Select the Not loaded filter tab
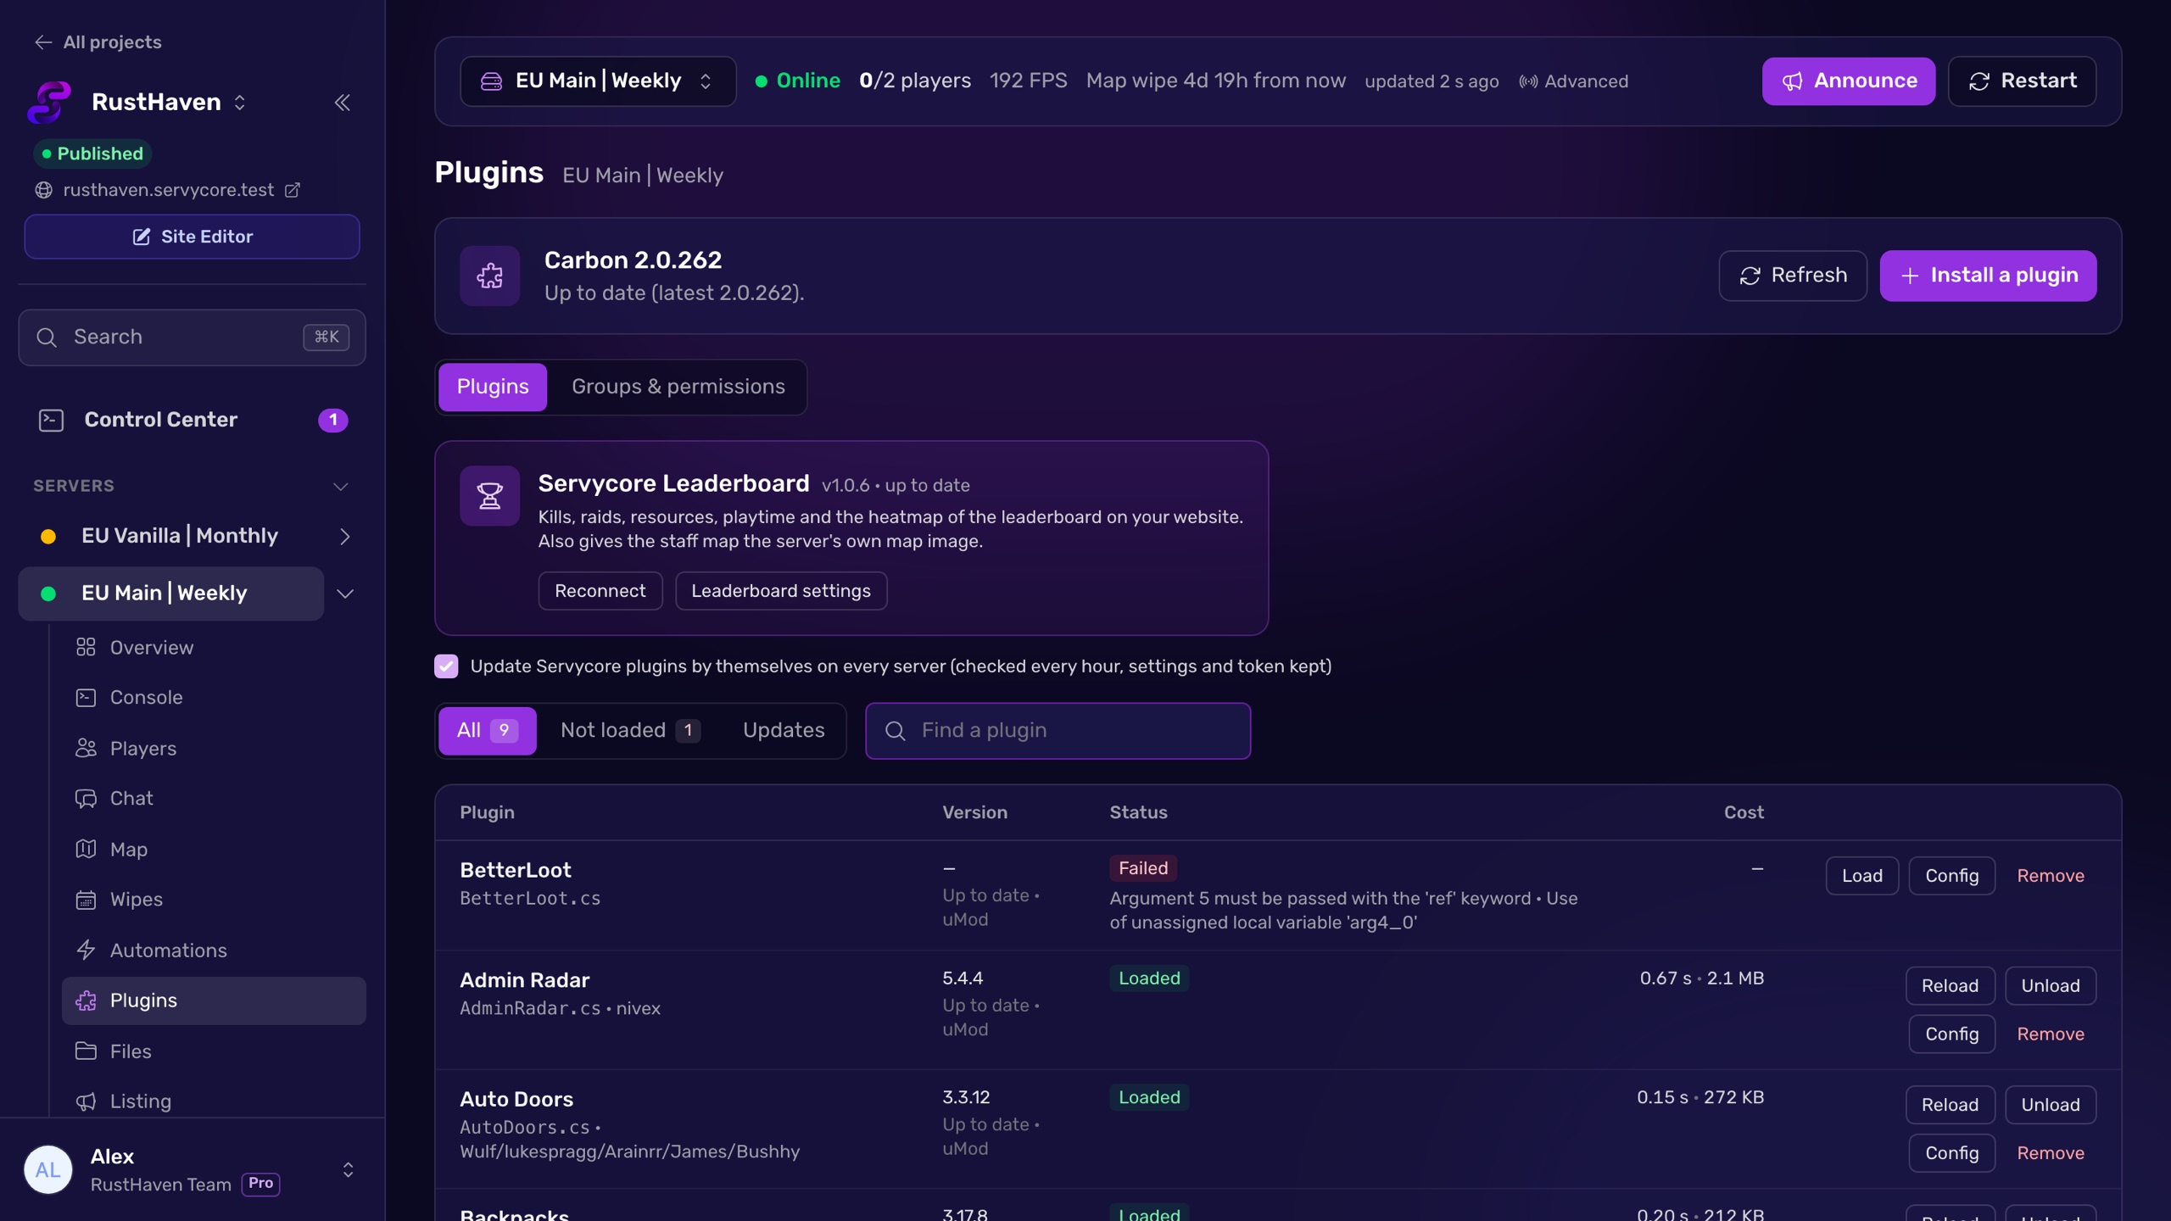The height and width of the screenshot is (1221, 2171). [x=629, y=730]
